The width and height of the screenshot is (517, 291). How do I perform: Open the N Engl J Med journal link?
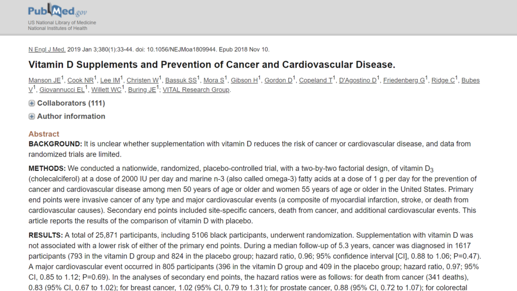pyautogui.click(x=47, y=50)
